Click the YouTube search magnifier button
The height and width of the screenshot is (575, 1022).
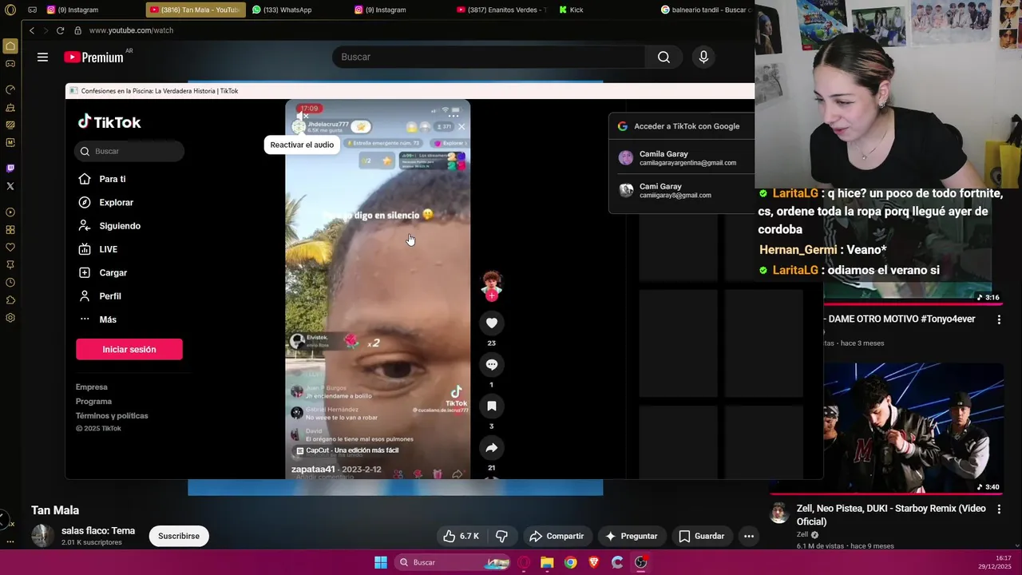pos(664,57)
